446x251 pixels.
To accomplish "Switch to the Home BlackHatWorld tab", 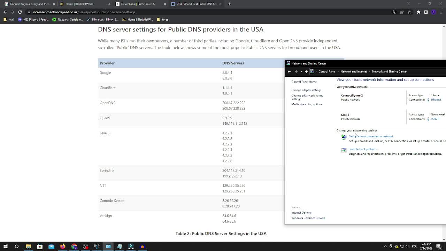I will point(79,4).
